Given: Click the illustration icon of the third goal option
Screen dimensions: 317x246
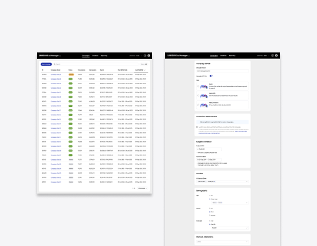Looking at the screenshot, I should (x=204, y=105).
